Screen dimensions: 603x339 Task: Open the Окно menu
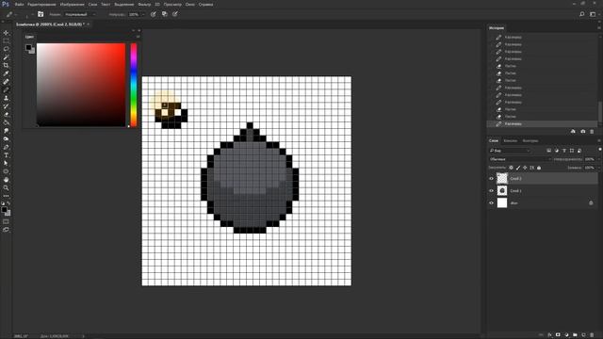click(189, 4)
